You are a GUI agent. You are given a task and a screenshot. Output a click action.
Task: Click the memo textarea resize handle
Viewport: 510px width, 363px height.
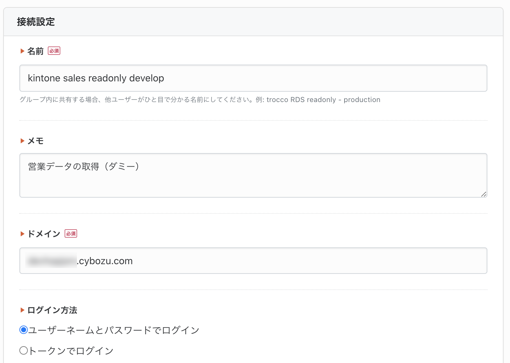[483, 194]
